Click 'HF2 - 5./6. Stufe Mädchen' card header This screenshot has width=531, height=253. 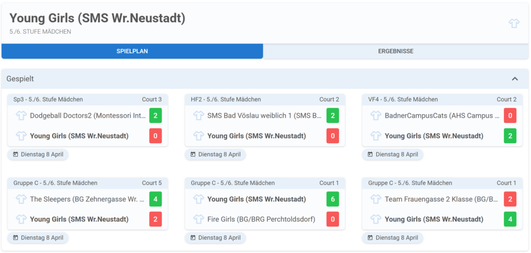(x=265, y=100)
